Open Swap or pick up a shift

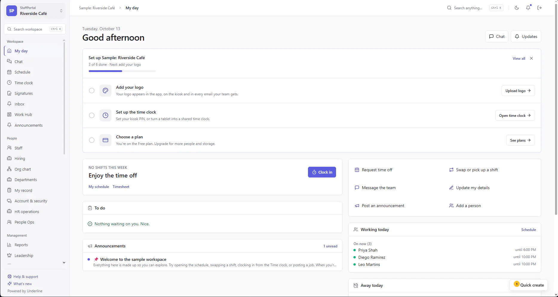473,170
